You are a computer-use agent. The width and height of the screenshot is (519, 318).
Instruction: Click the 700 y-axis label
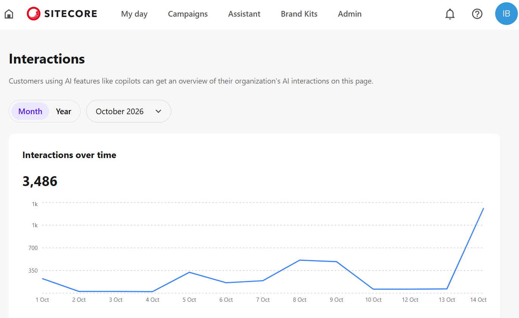coord(33,248)
